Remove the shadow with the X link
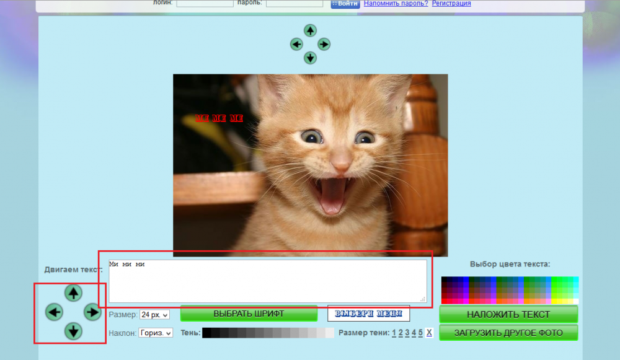 [x=429, y=333]
